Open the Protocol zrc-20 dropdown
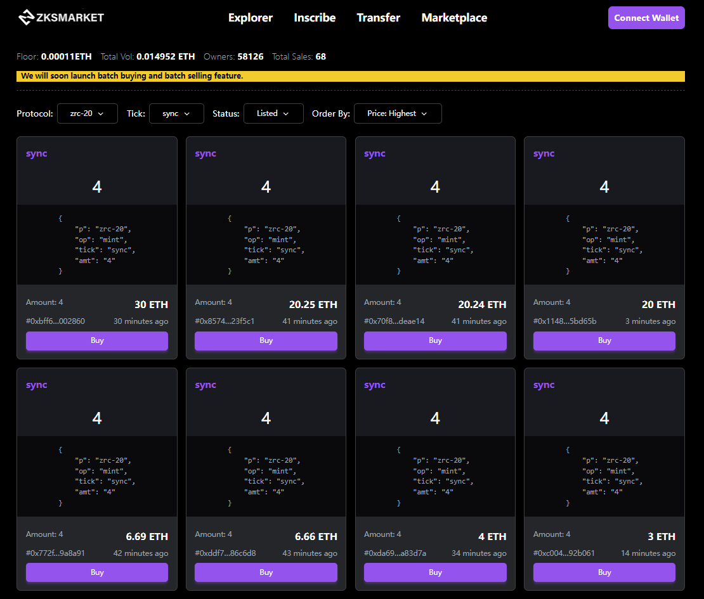The width and height of the screenshot is (704, 599). click(x=87, y=113)
